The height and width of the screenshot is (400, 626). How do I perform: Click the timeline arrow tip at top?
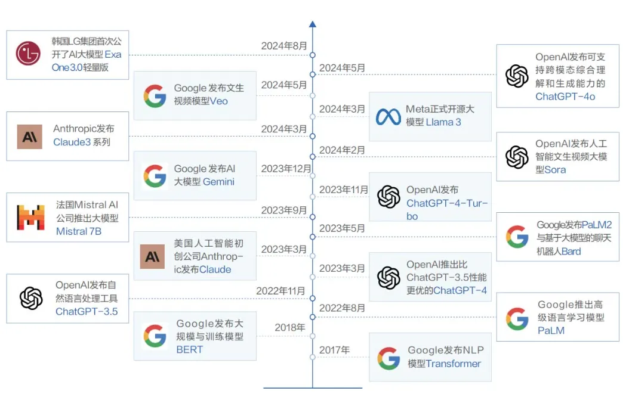pos(312,24)
